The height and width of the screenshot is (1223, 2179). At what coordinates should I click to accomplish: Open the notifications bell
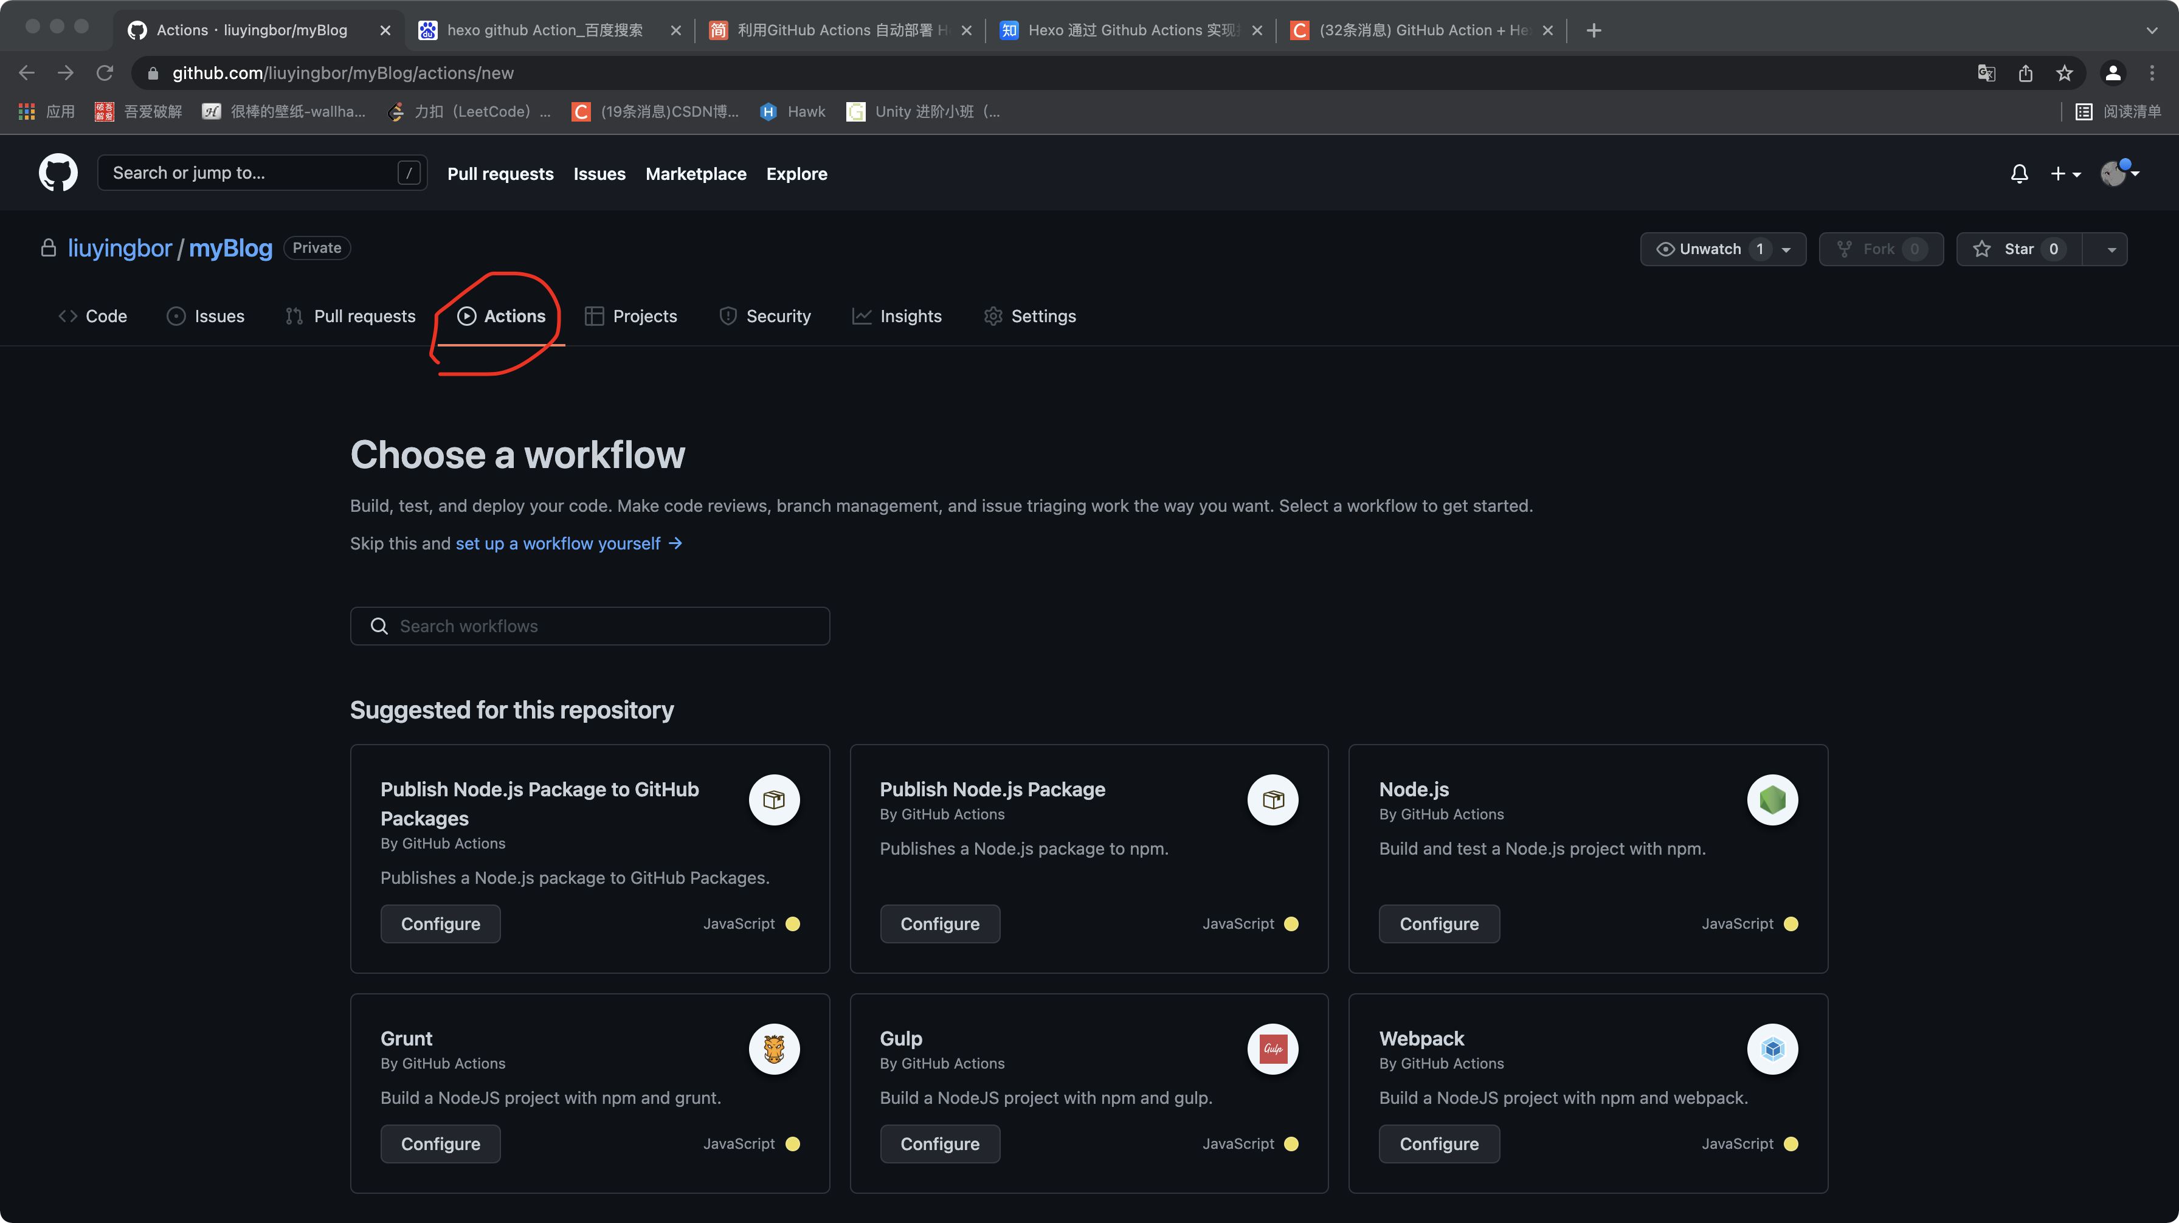(x=2019, y=173)
